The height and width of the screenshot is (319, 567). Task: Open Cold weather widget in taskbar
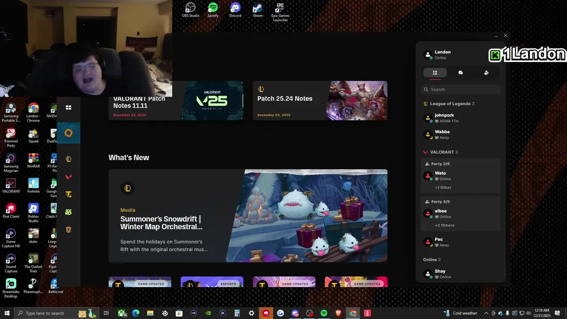pos(460,313)
